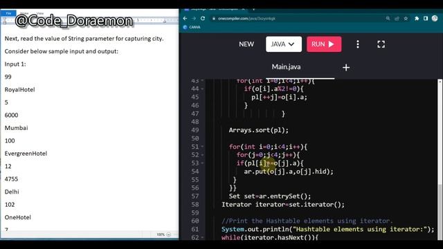This screenshot has width=443, height=249.
Task: Click 'Next, read the value of String' sentence
Action: click(84, 39)
